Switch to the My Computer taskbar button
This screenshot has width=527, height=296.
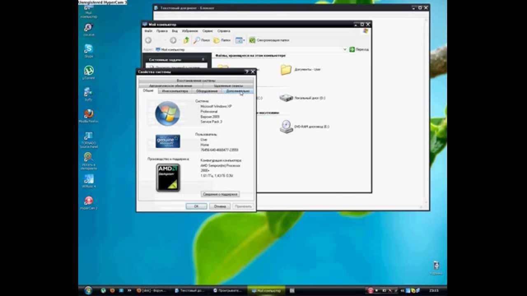coord(266,290)
